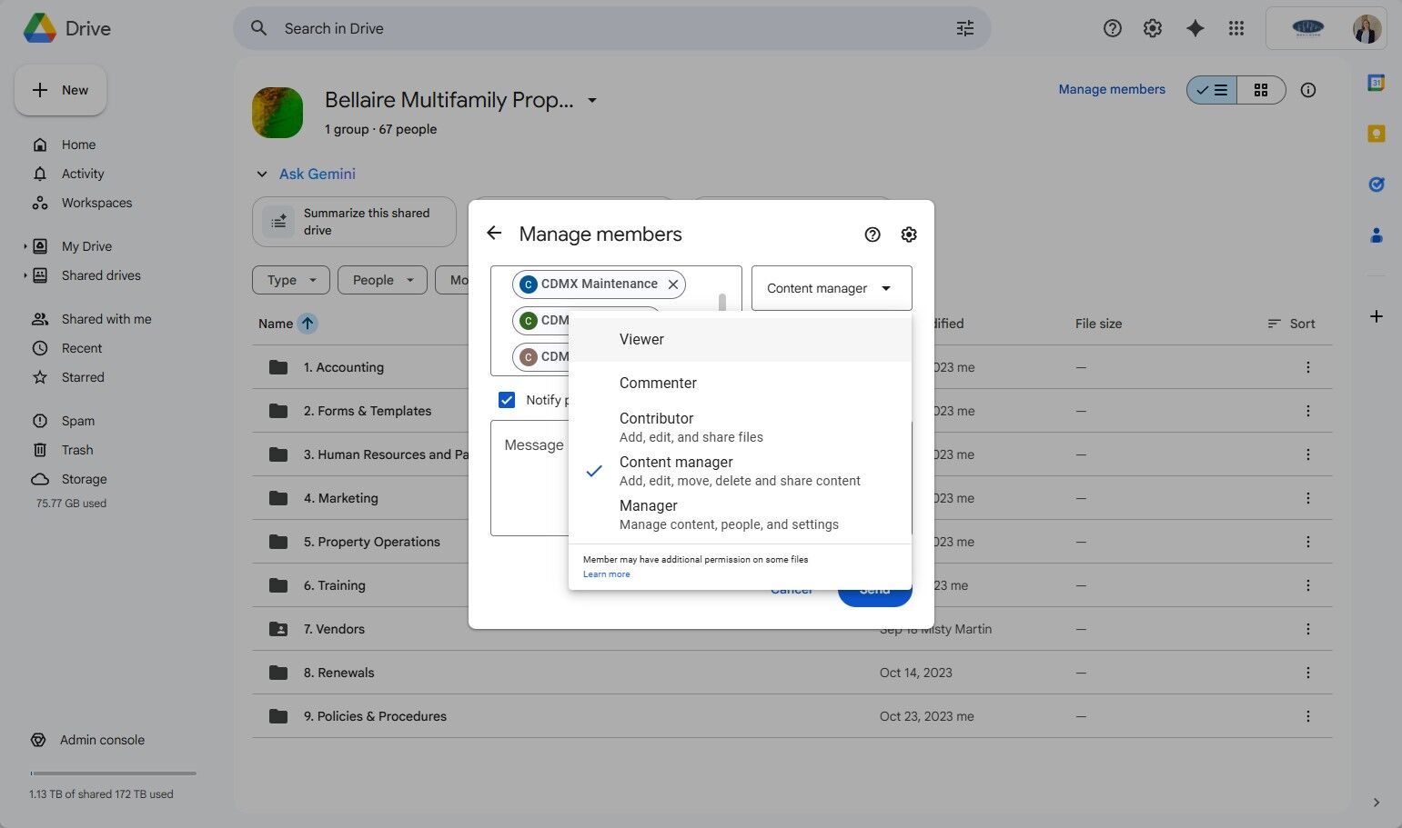1402x828 pixels.
Task: Switch to grid layout view
Action: (x=1260, y=90)
